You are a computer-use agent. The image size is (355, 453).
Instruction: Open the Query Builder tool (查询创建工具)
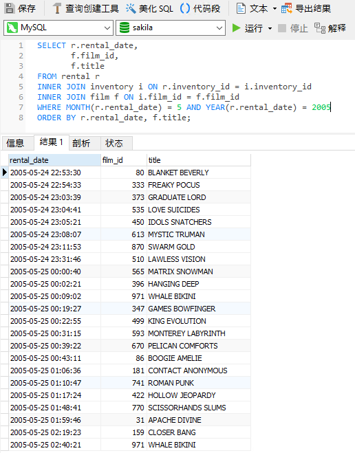coord(85,8)
